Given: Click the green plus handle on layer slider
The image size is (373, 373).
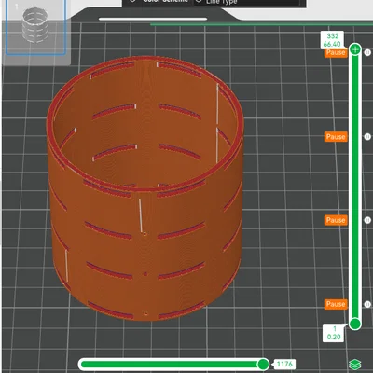Looking at the screenshot, I should click(355, 49).
